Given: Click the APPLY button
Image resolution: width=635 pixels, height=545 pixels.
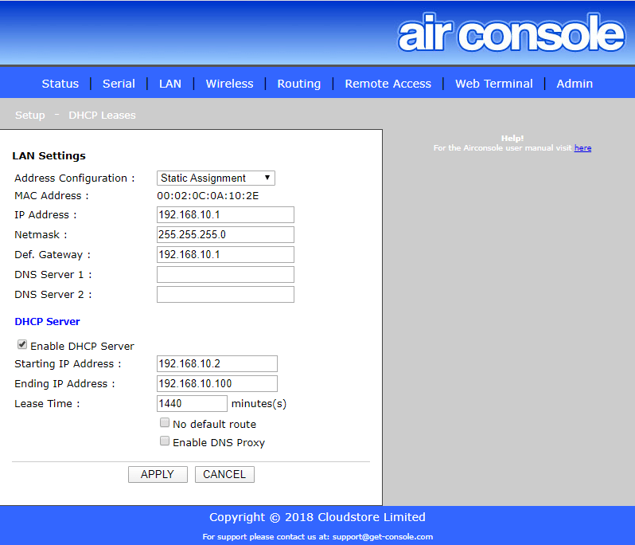Looking at the screenshot, I should pyautogui.click(x=158, y=474).
